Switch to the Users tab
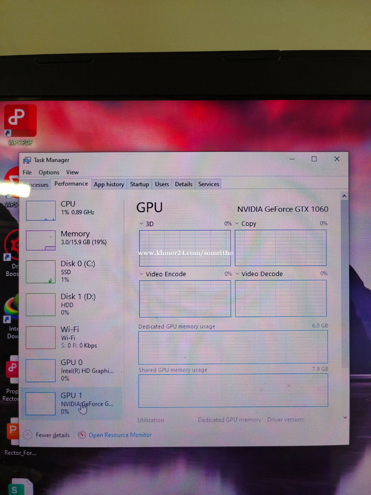The width and height of the screenshot is (371, 495). [162, 184]
